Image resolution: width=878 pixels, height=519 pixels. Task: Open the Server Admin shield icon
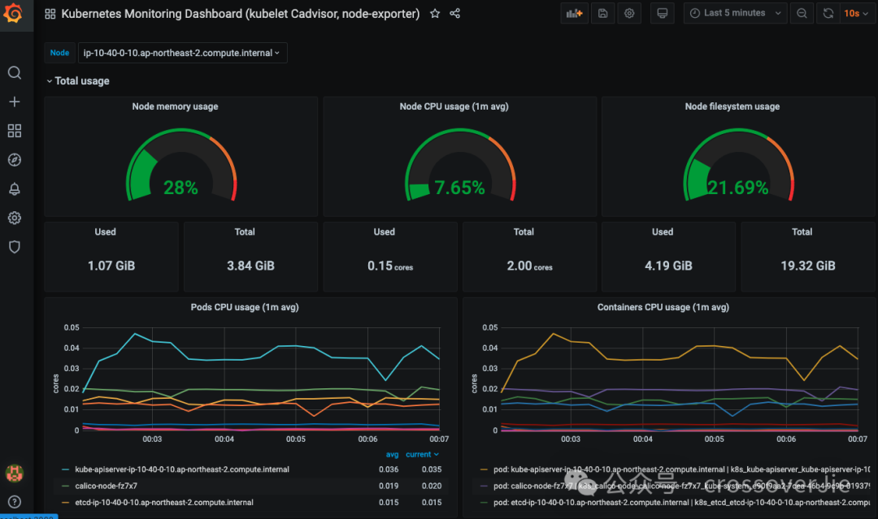[14, 247]
